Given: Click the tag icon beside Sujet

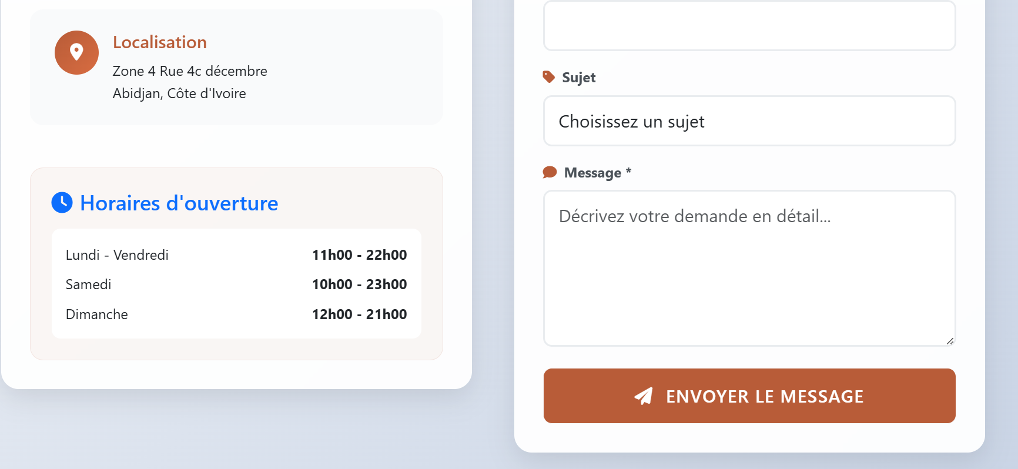Looking at the screenshot, I should [x=549, y=77].
